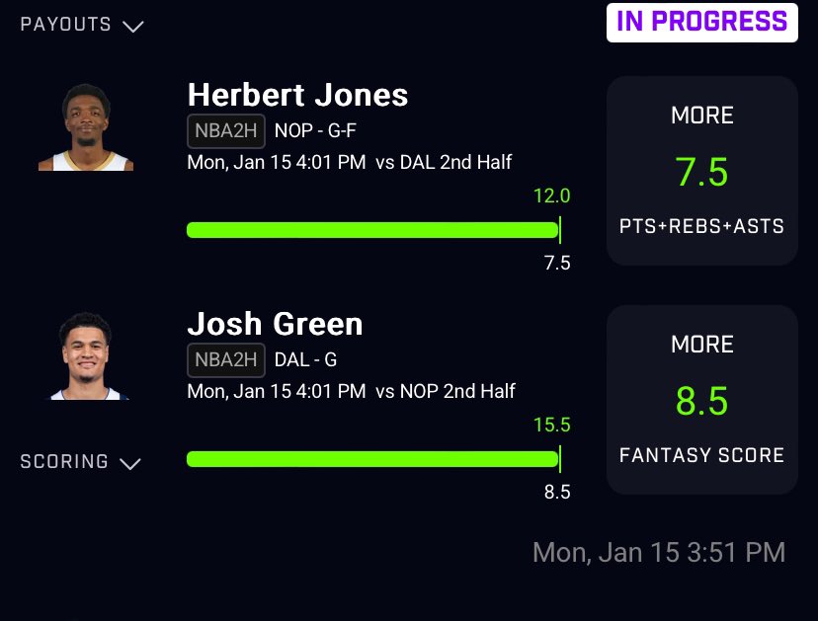Open the PAYOUTS label
Screen dimensions: 818x621
[66, 24]
